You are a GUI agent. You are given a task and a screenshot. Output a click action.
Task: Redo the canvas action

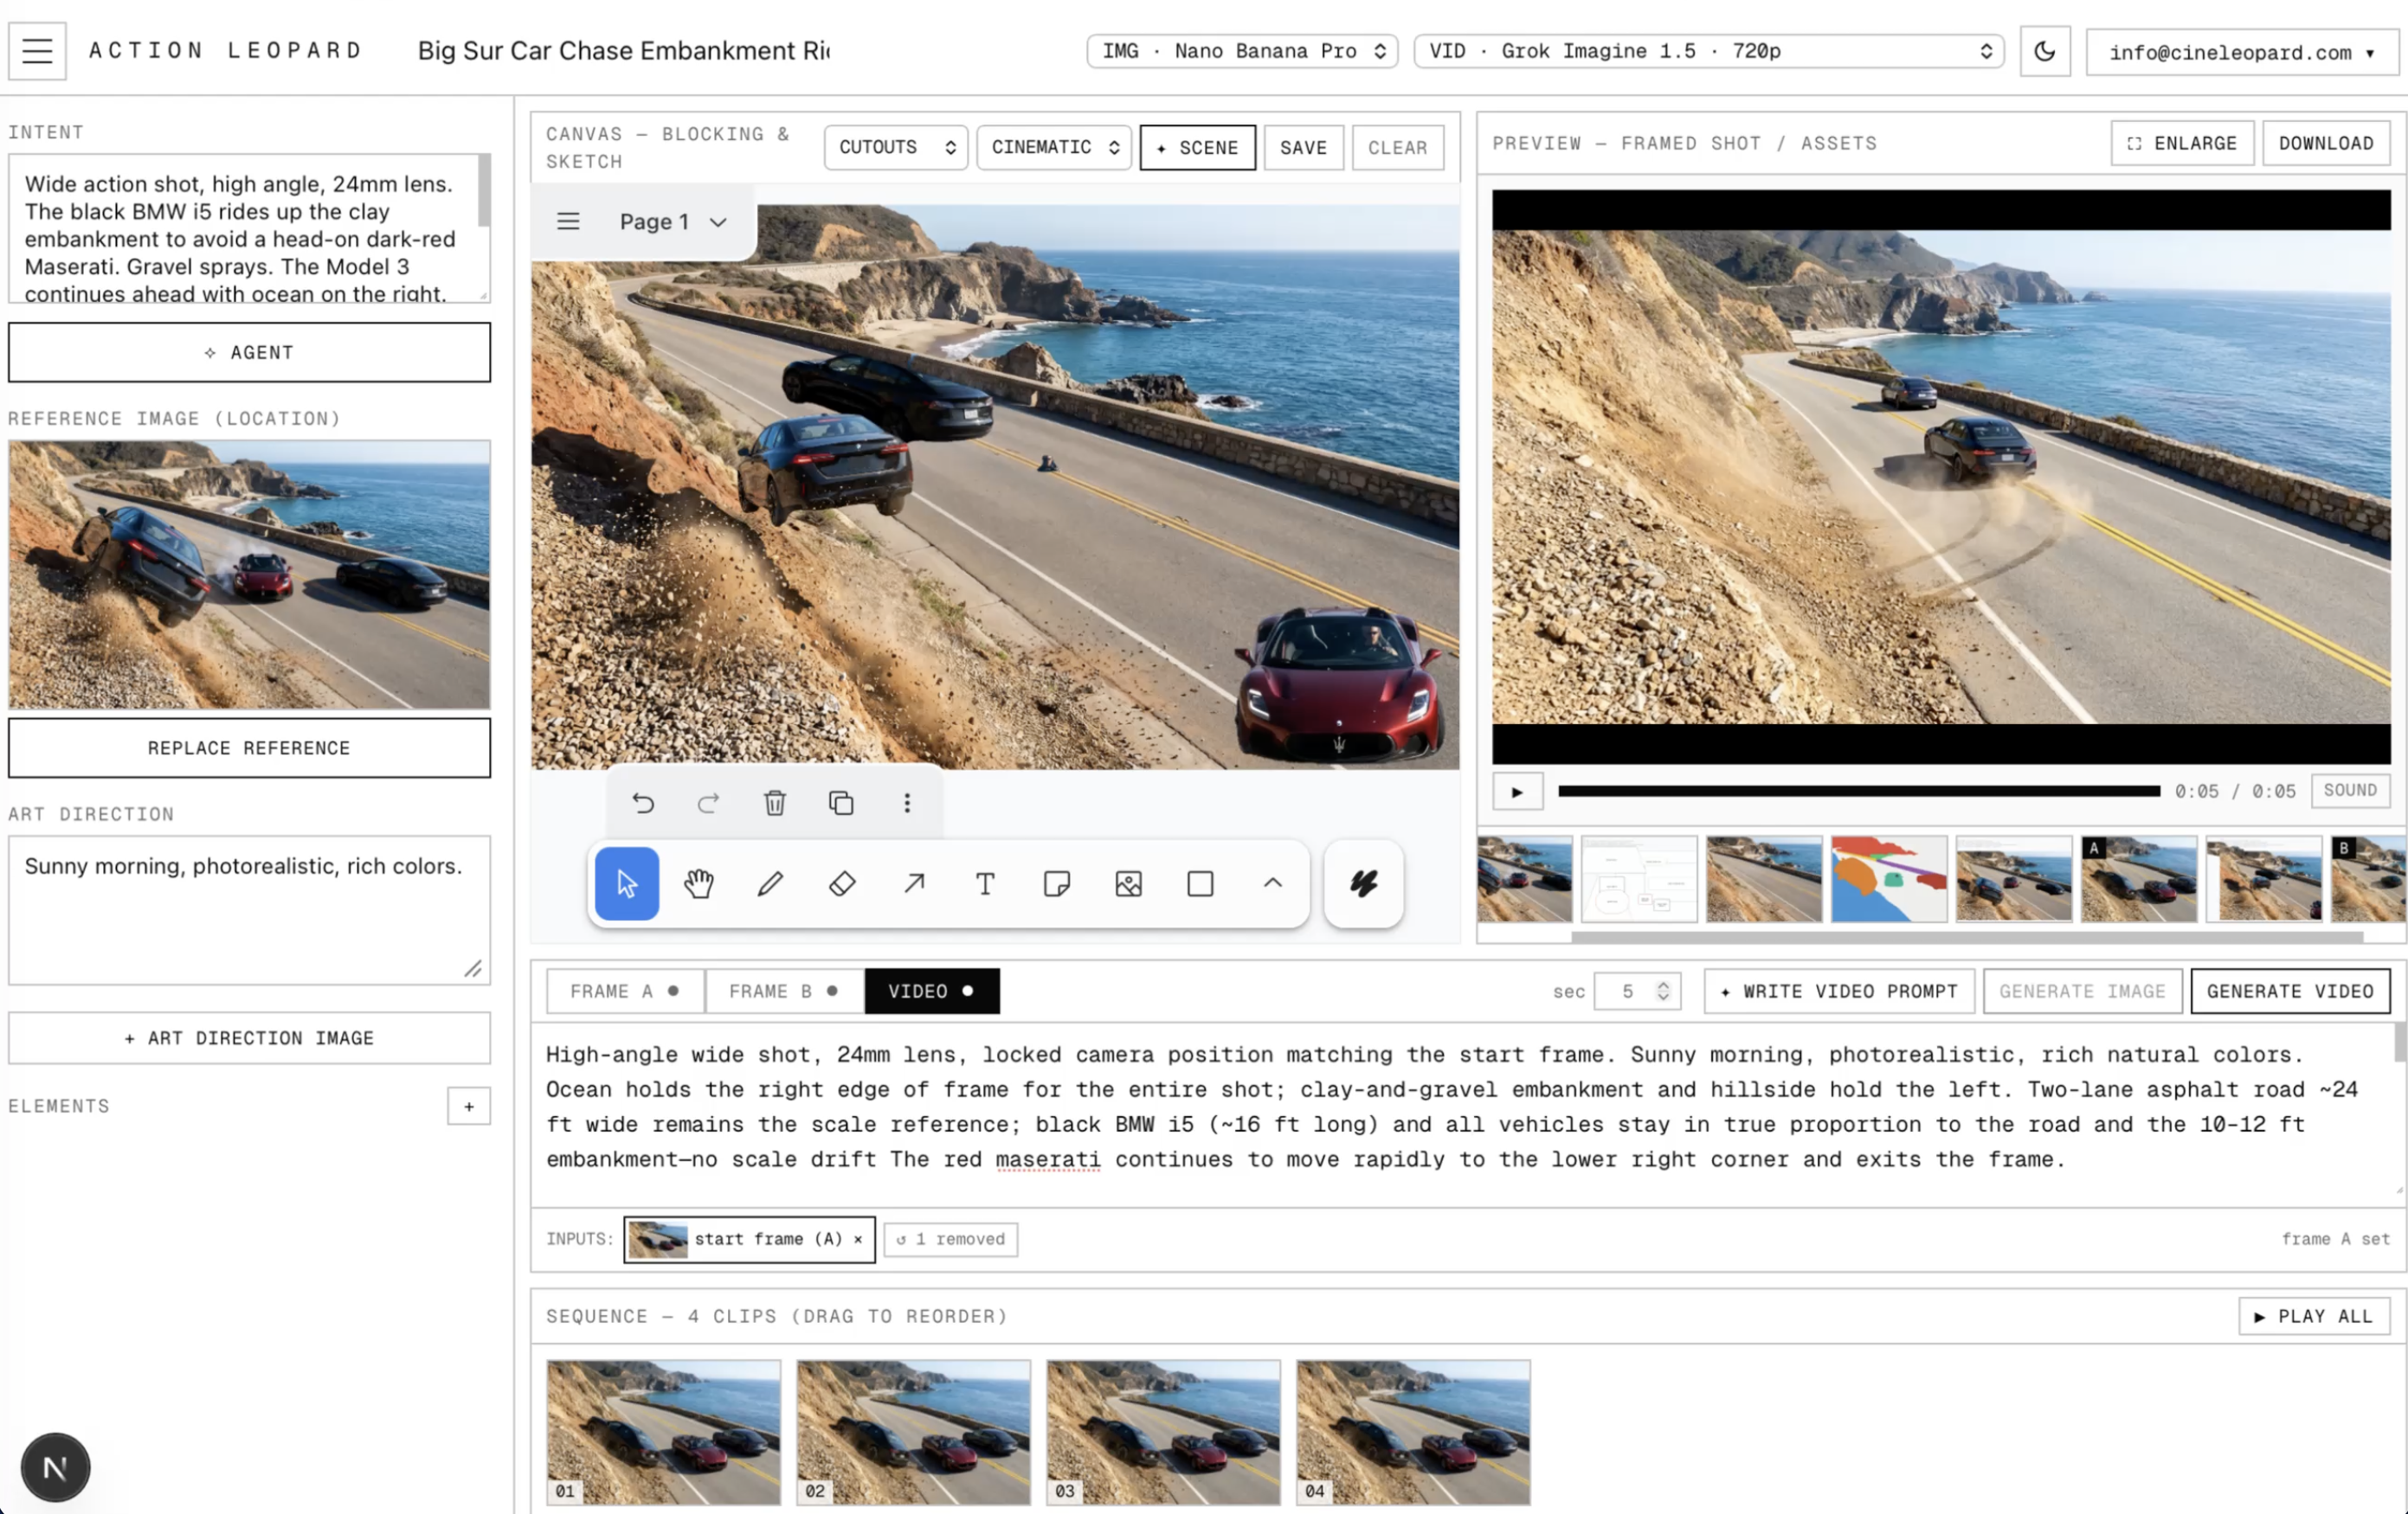click(708, 803)
